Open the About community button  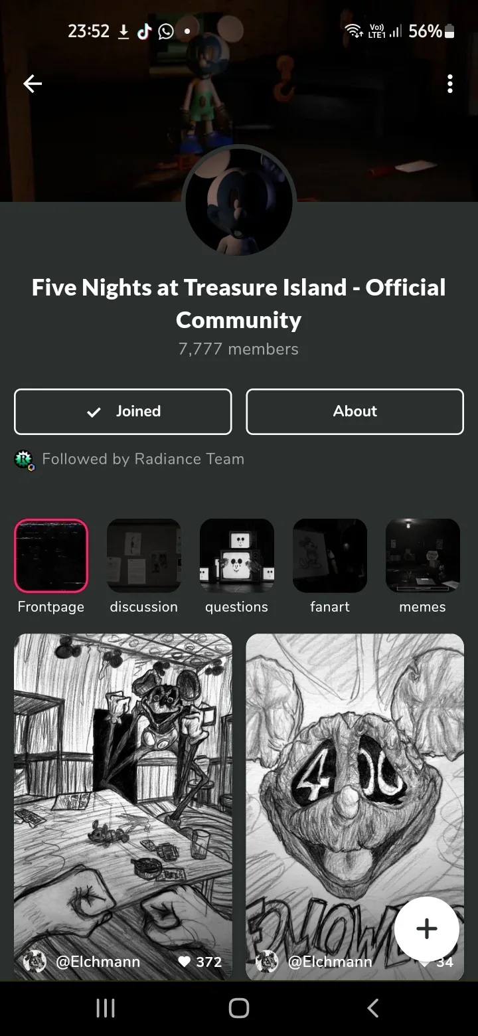tap(355, 412)
